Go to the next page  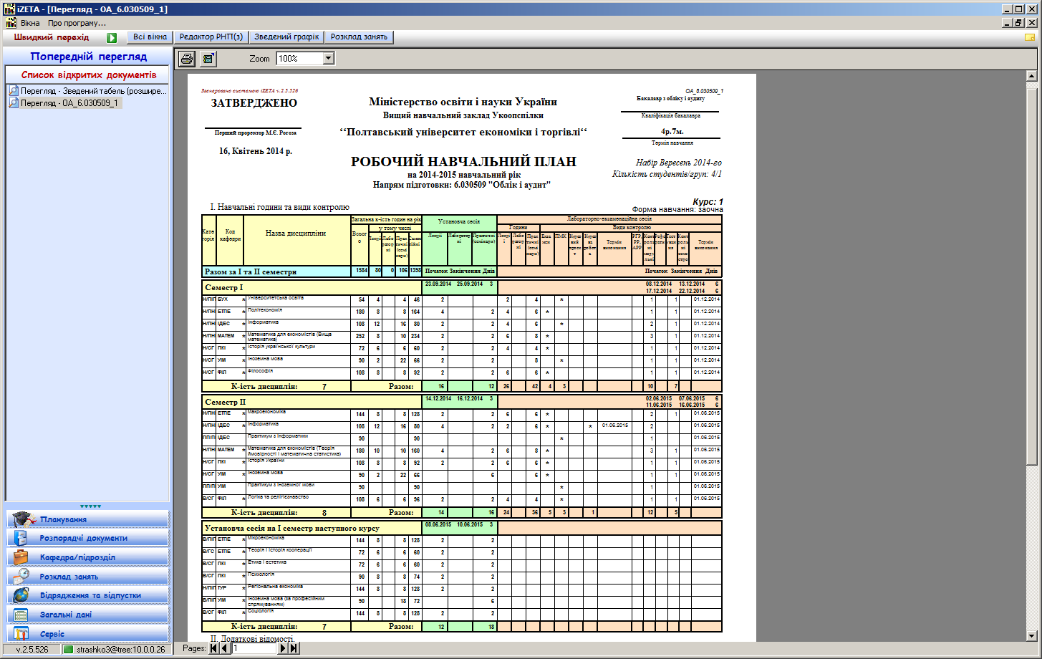[283, 648]
